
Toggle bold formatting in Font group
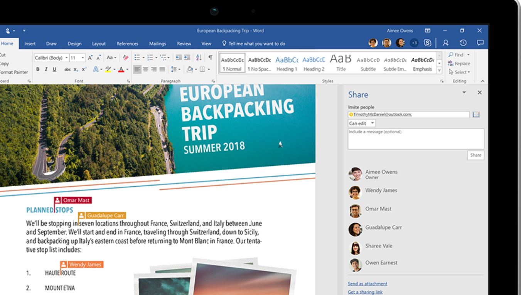(38, 69)
